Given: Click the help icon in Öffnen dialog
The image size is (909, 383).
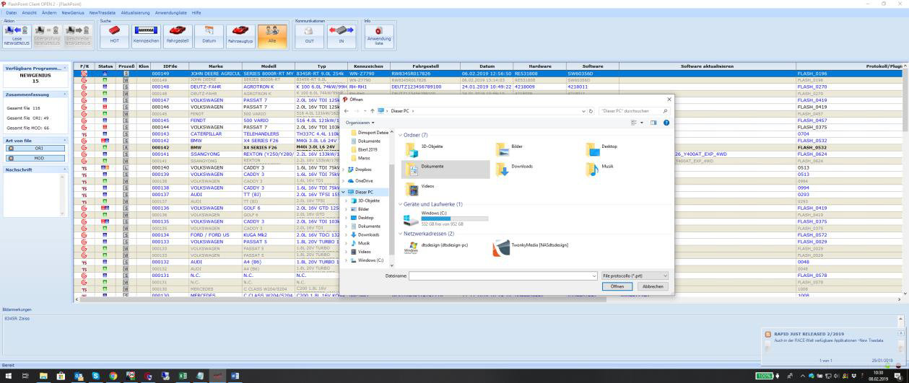Looking at the screenshot, I should (x=666, y=123).
